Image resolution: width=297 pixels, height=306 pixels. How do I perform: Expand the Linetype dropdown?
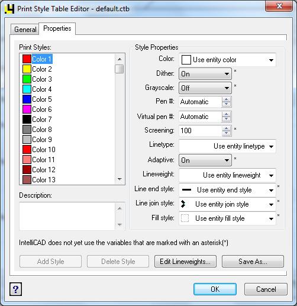click(227, 146)
